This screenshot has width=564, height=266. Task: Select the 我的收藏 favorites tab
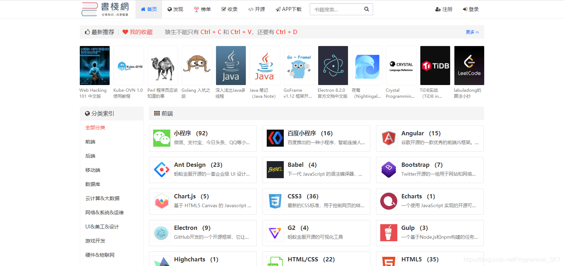click(137, 32)
